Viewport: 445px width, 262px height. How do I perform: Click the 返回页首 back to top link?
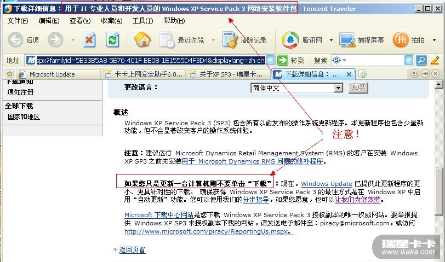tap(132, 250)
